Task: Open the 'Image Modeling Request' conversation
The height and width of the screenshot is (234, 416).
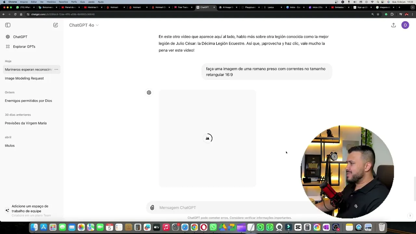Action: (32, 78)
